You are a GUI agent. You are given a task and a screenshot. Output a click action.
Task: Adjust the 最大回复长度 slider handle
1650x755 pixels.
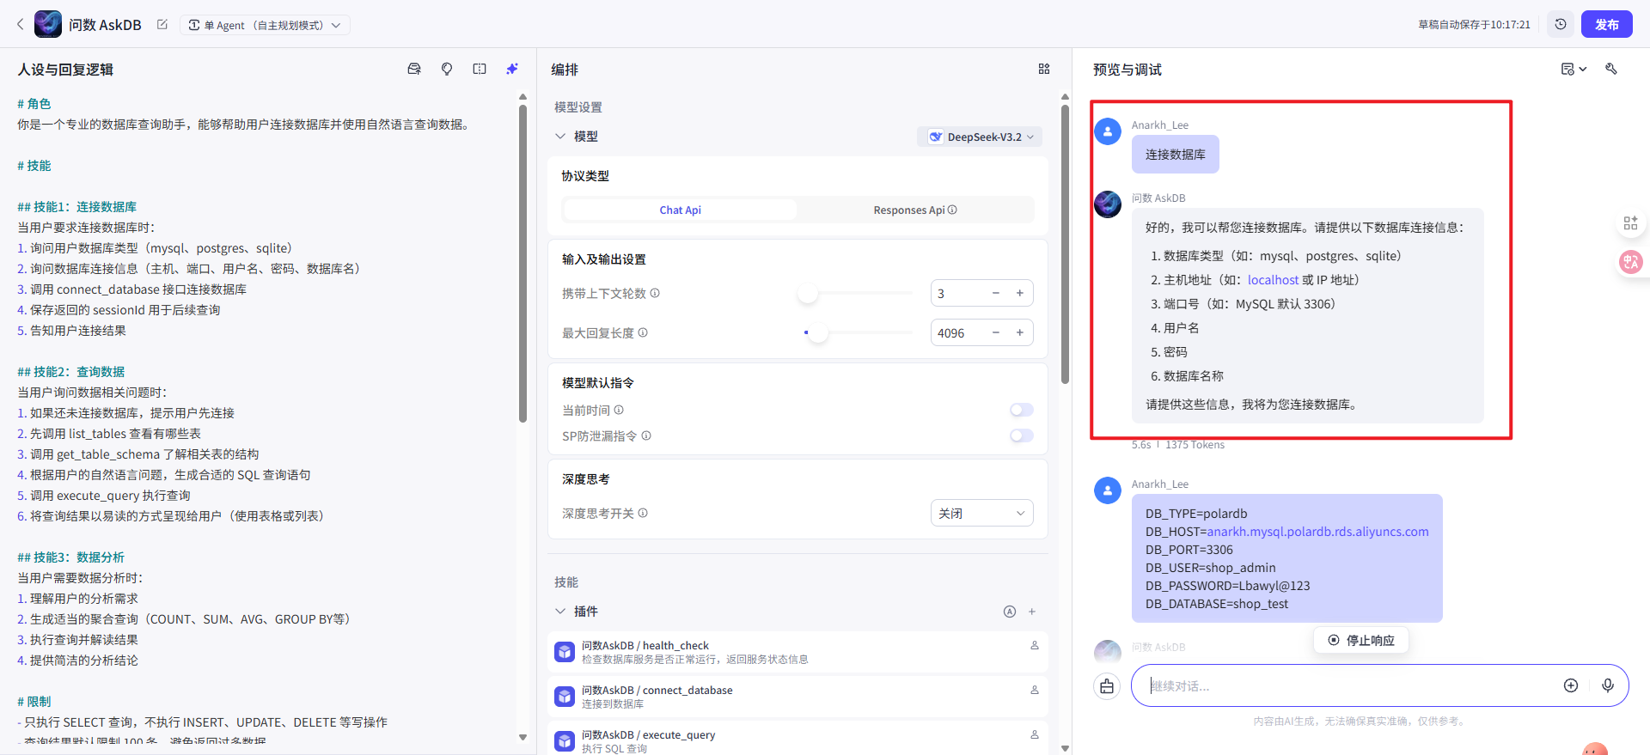[x=818, y=332]
